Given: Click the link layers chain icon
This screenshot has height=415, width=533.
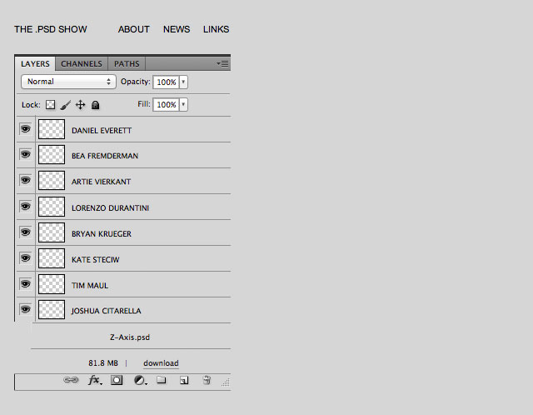Looking at the screenshot, I should point(72,380).
